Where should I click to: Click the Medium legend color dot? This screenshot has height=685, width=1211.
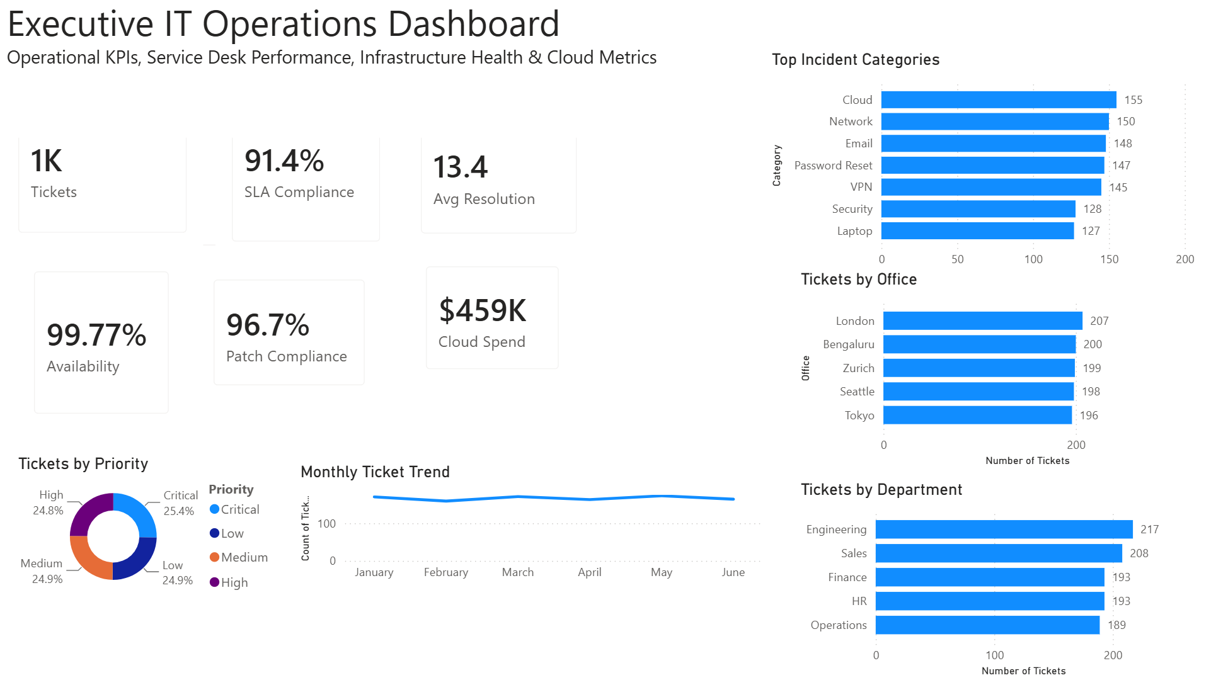tap(214, 557)
